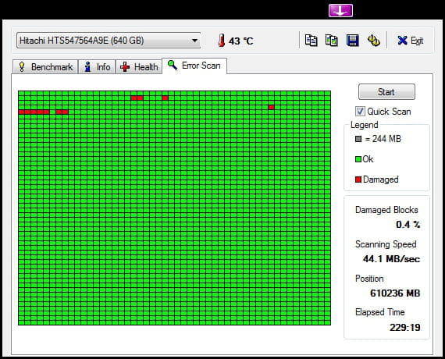Open the options wrench icon in toolbar

click(373, 41)
